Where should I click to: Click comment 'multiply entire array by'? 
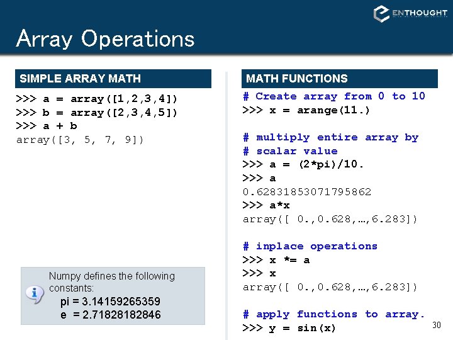pyautogui.click(x=331, y=137)
